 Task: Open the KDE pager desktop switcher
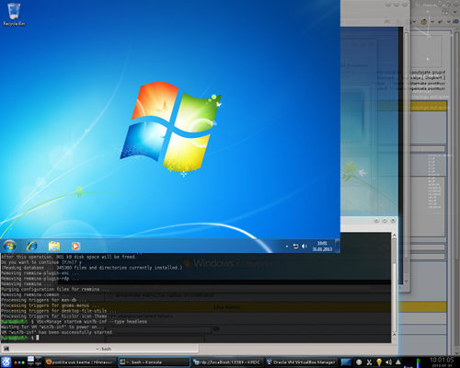tap(34, 362)
